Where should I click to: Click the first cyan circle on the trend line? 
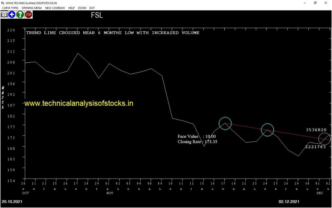coord(225,123)
